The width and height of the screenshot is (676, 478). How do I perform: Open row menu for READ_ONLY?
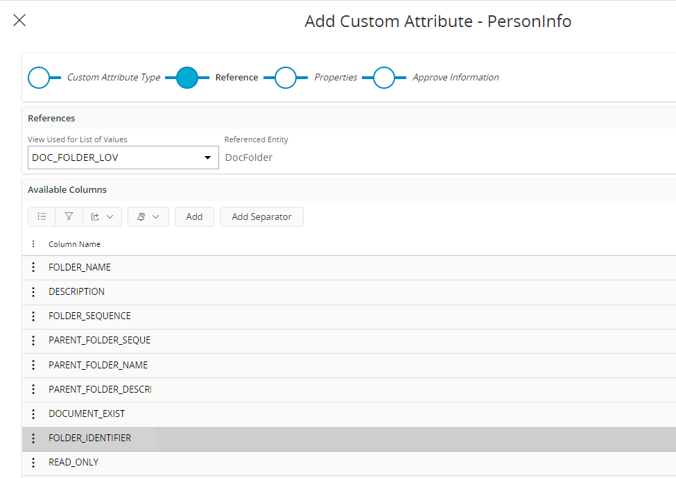(33, 462)
